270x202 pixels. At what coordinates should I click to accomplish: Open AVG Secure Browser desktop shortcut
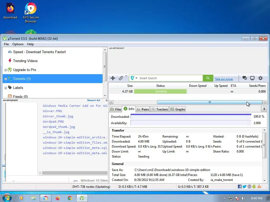tap(31, 13)
